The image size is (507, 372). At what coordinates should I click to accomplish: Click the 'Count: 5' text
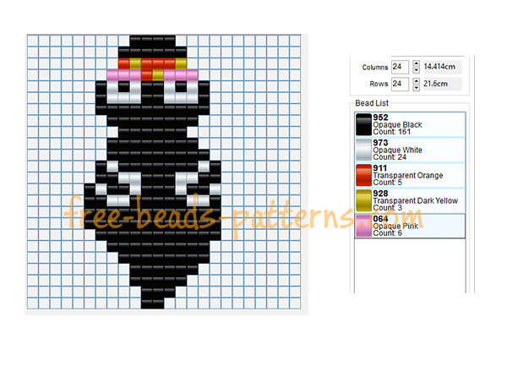point(387,183)
